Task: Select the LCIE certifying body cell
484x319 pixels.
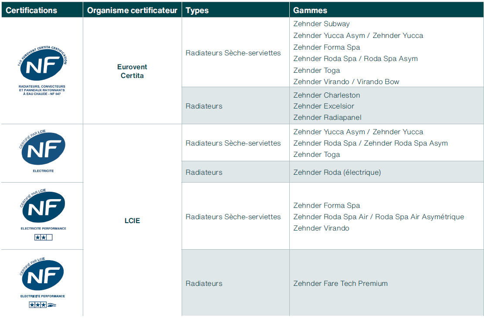Action: (x=132, y=221)
